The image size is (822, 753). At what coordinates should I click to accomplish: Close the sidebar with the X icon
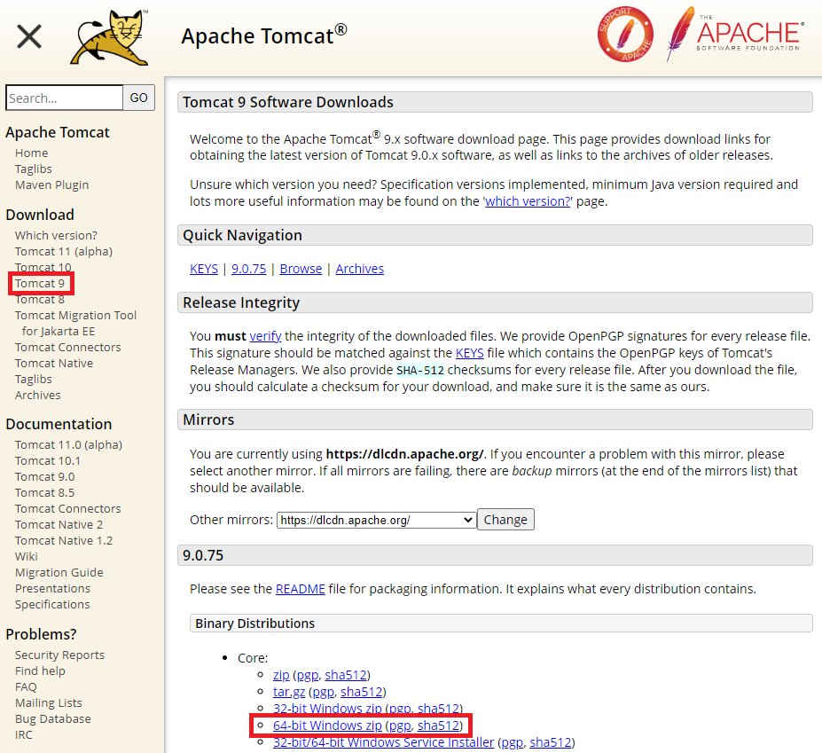point(29,36)
